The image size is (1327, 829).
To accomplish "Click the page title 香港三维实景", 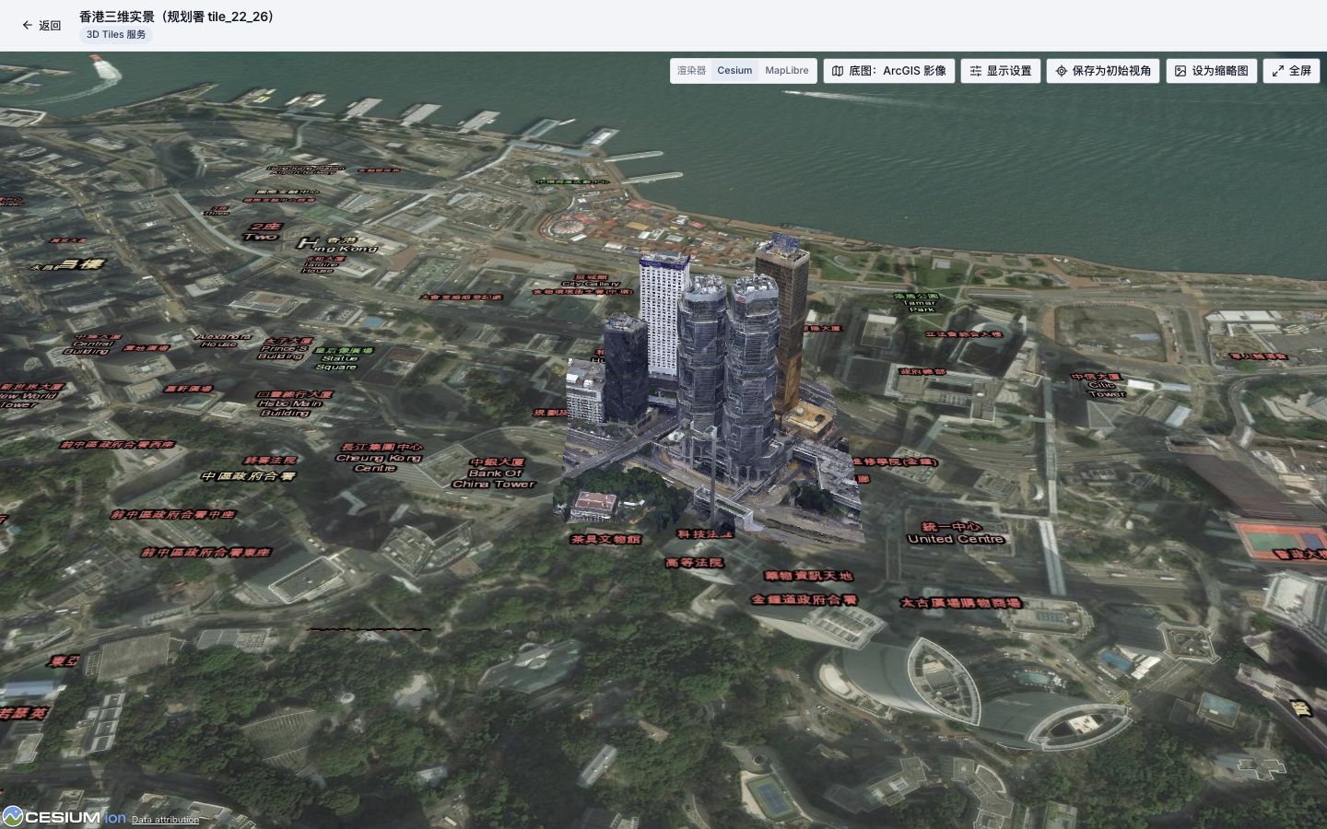I will coord(177,17).
